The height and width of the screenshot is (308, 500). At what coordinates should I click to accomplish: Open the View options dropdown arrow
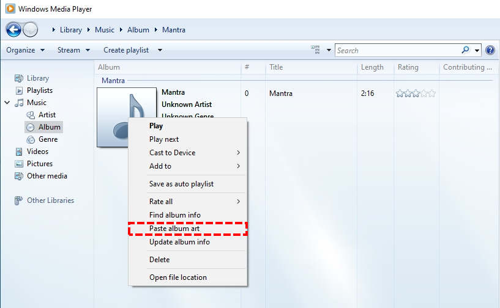click(x=329, y=50)
